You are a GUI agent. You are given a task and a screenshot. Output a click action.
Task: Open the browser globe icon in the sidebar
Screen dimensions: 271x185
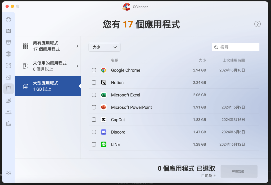(8, 54)
